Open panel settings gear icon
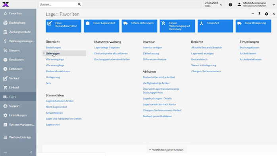The image size is (277, 156). pos(267,14)
